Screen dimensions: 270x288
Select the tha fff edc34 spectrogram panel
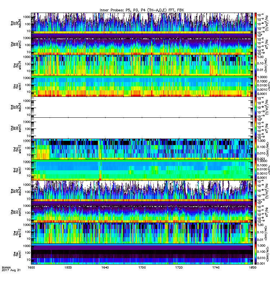point(142,23)
